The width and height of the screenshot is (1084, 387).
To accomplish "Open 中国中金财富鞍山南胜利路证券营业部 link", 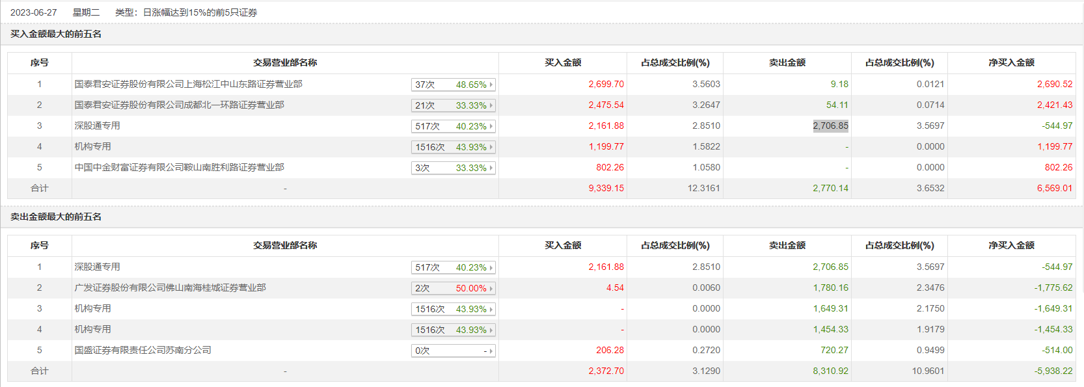I will coord(179,167).
